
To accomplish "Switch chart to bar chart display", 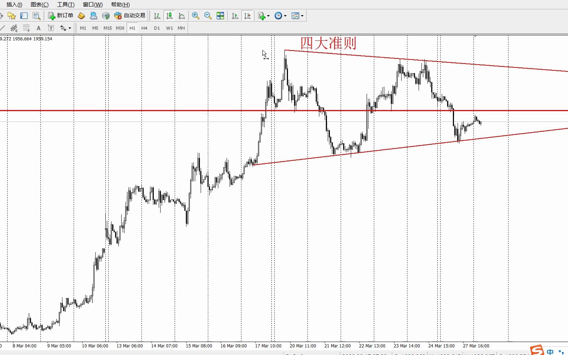I will pos(157,16).
